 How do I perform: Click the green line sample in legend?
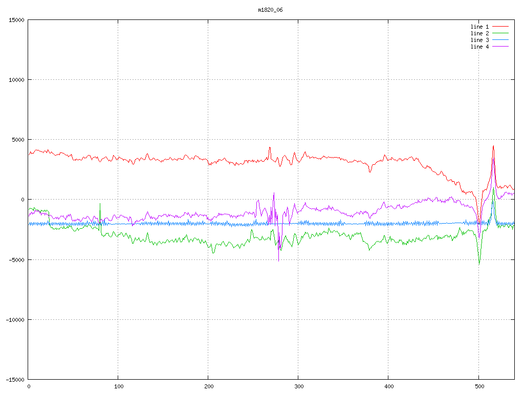[x=500, y=33]
